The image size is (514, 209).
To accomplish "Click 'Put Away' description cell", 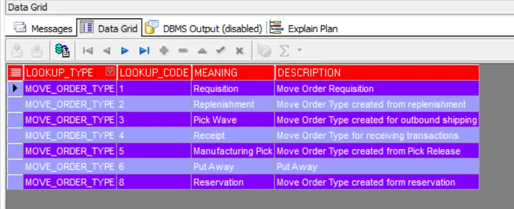I will pyautogui.click(x=377, y=166).
